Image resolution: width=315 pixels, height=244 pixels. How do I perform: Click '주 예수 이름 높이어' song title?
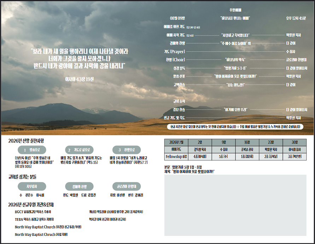234,43
